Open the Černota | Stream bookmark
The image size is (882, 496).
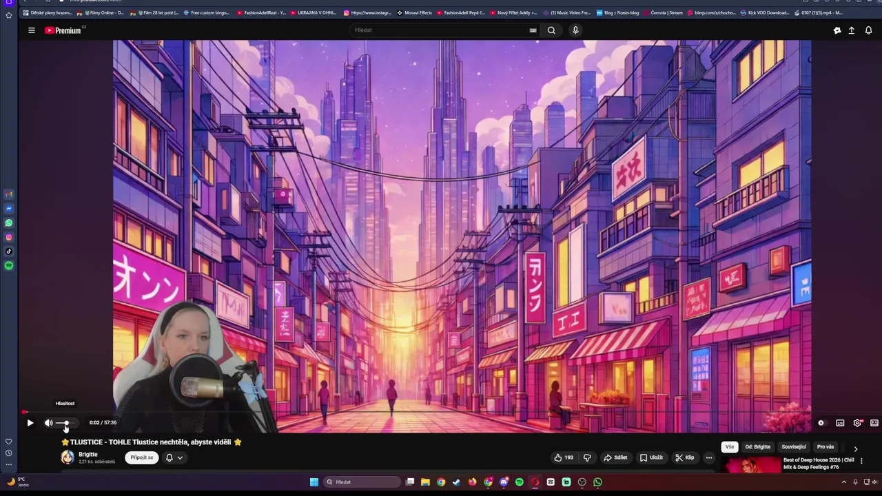(662, 12)
